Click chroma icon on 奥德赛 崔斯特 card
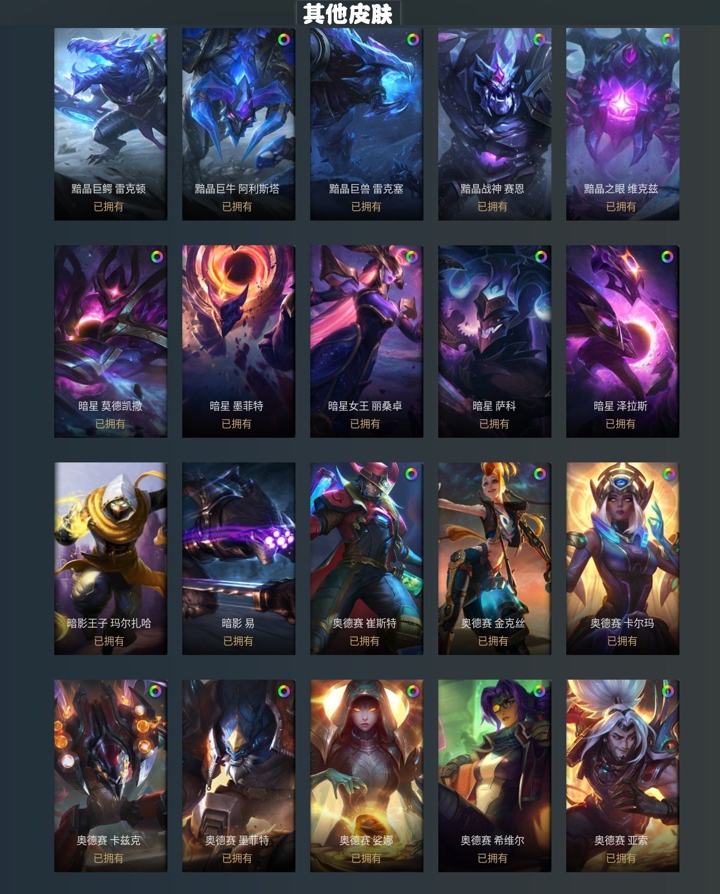 (411, 474)
